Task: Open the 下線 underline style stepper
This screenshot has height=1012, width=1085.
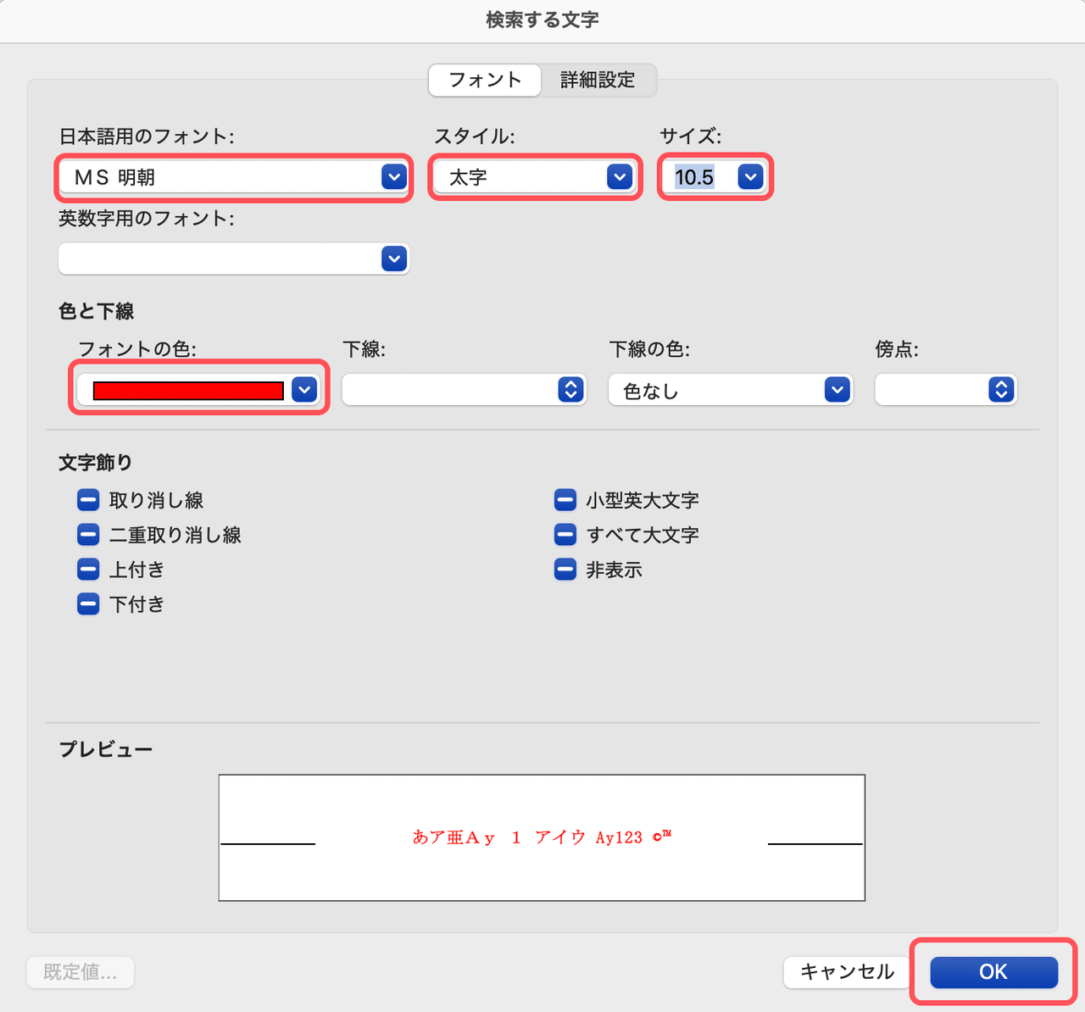Action: click(570, 390)
